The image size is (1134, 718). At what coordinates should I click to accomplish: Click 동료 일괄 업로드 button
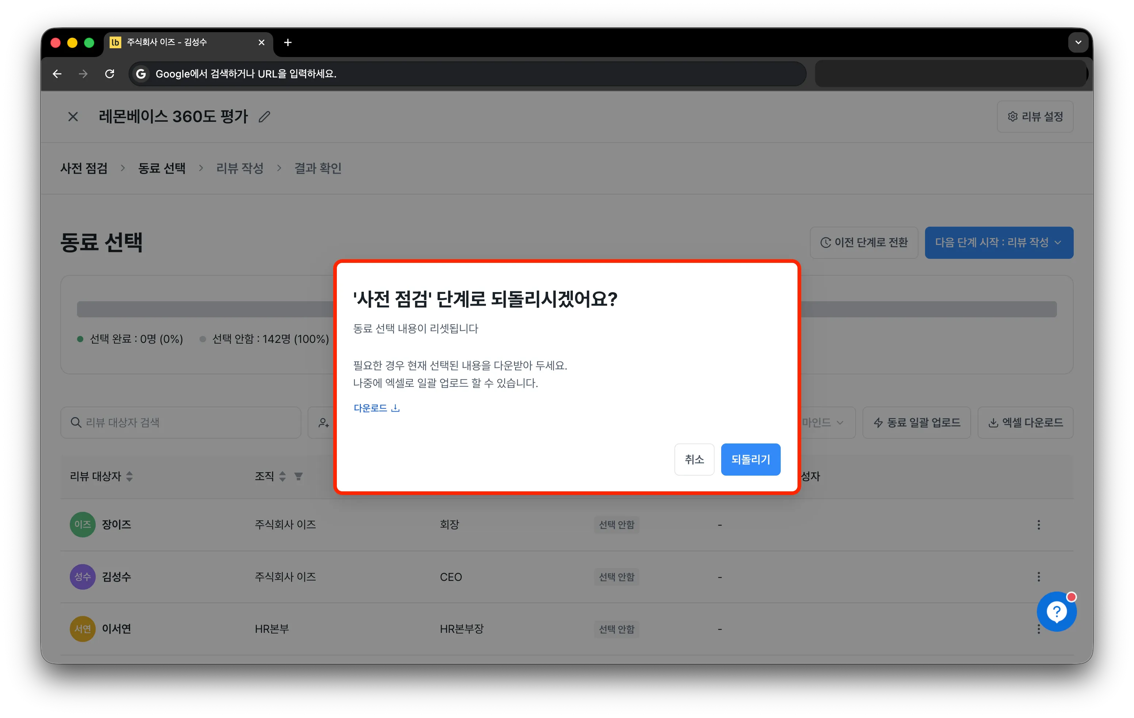[x=916, y=423]
